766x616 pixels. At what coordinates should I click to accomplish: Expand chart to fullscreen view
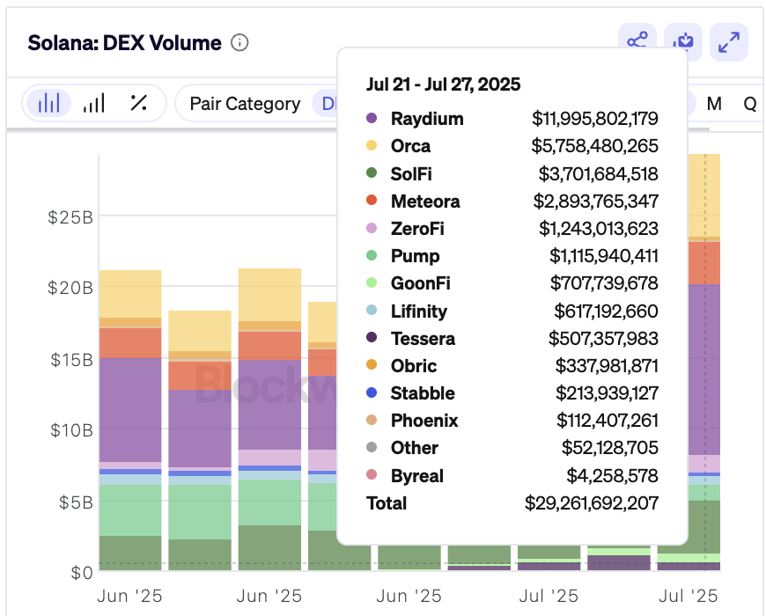(729, 42)
